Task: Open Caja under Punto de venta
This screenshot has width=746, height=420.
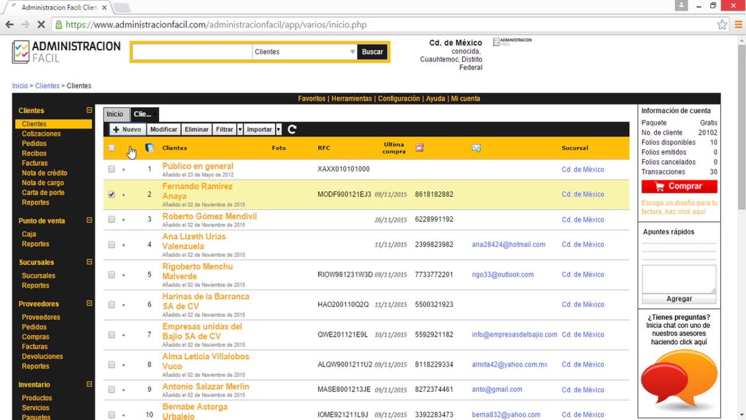Action: [29, 234]
